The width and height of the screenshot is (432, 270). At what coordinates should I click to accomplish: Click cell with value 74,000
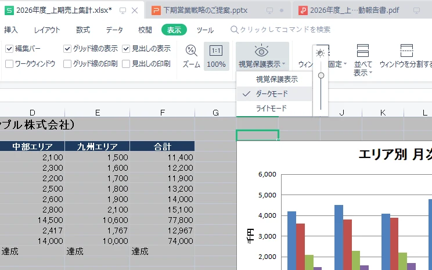tap(162, 241)
